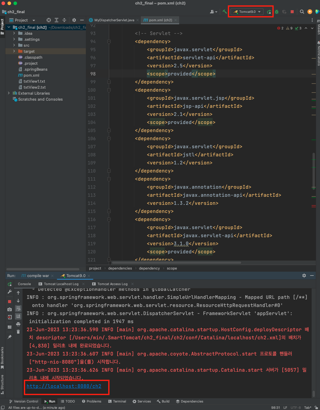Switch to compile war run tab

38,276
